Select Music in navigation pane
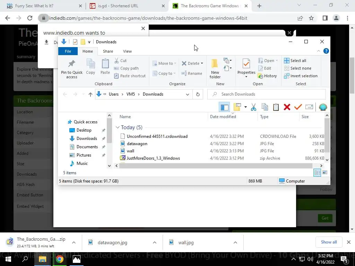 point(82,163)
